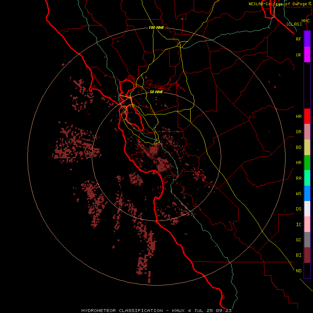Viewport: 313px width, 313px height.
Task: Click the 50 NMI range ring label
Action: point(156,92)
